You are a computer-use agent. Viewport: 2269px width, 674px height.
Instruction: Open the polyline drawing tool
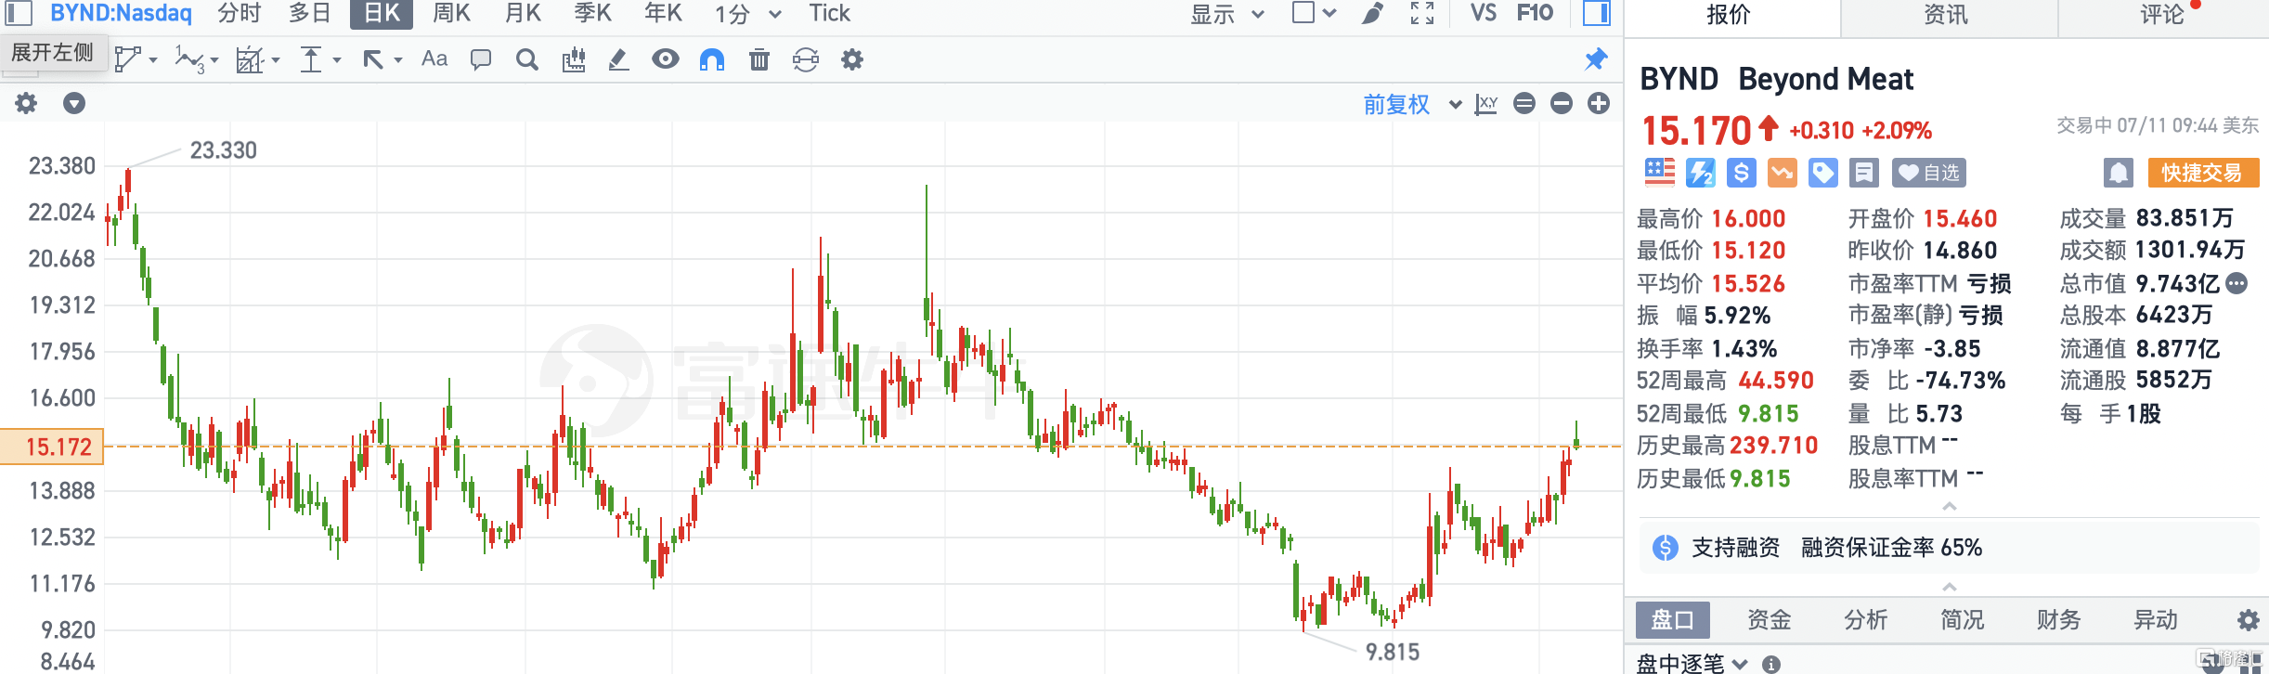127,59
